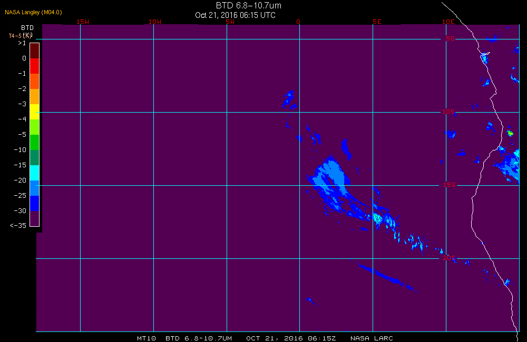Screen dimensions: 527x342
Task: Select the 10W longitude label
Action: tap(155, 22)
